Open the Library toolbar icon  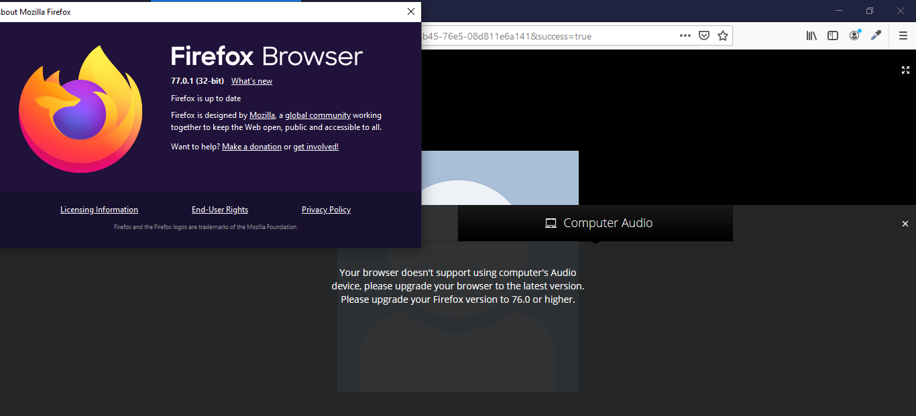click(811, 36)
